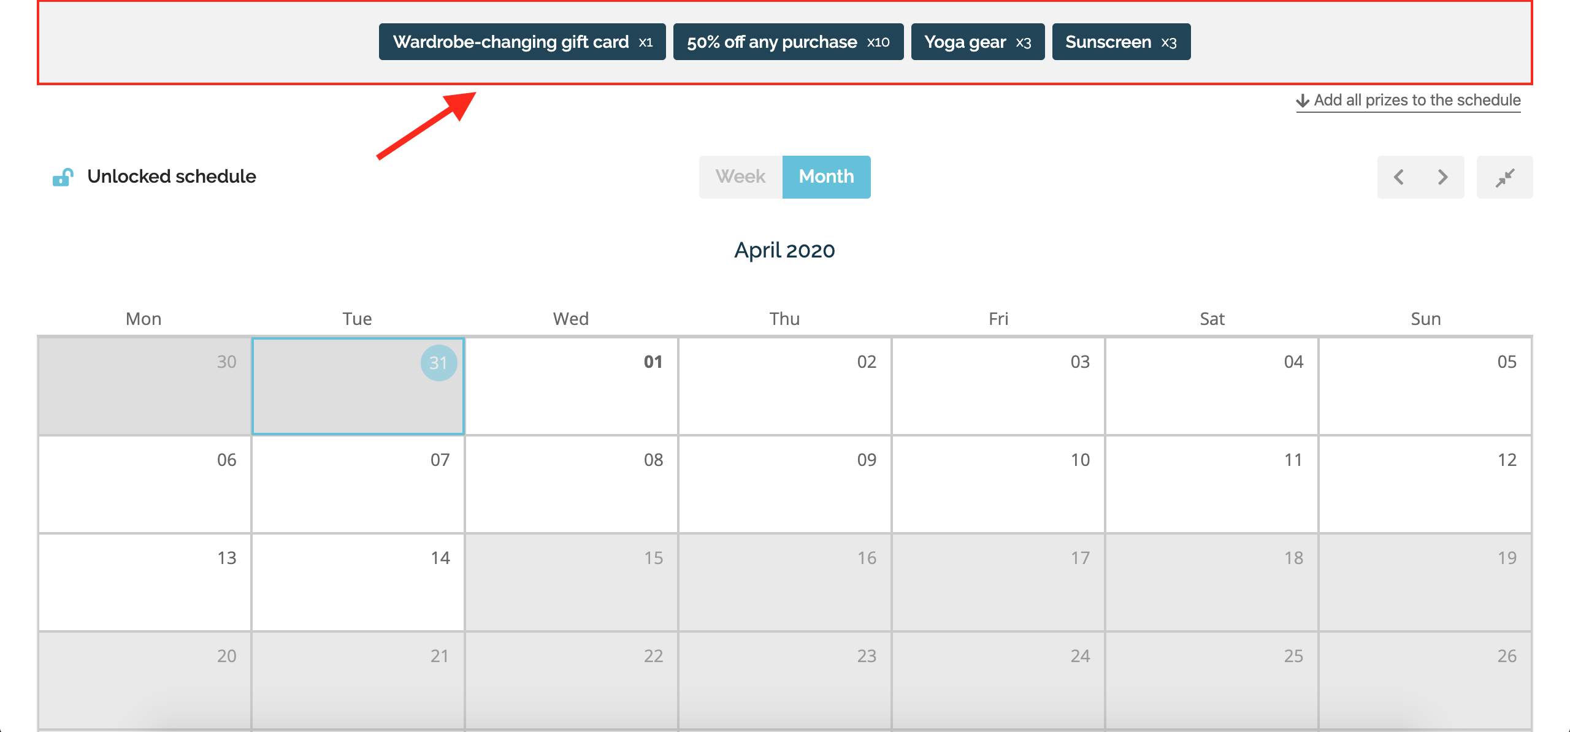Screen dimensions: 1570x732
Task: Go to previous month arrow
Action: click(1399, 177)
